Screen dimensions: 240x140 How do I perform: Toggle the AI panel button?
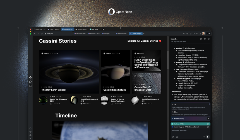(x=208, y=34)
